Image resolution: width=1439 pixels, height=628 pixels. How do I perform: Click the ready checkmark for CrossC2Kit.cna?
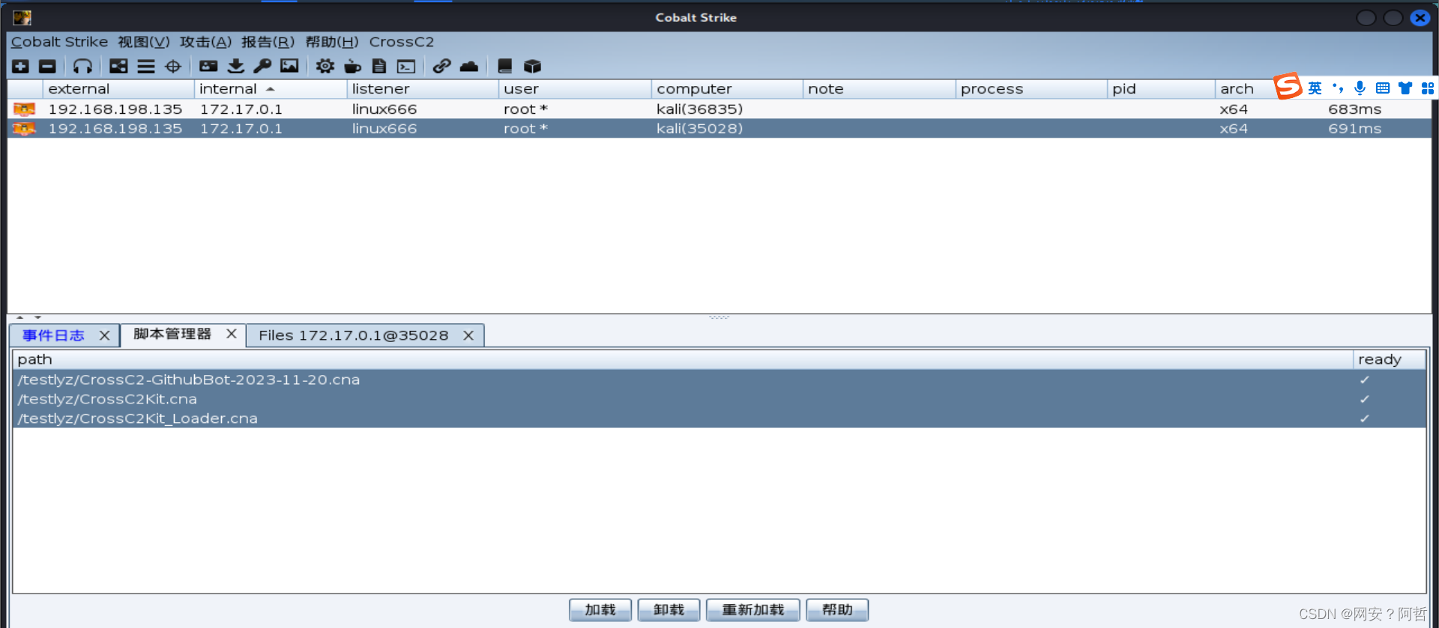coord(1365,399)
